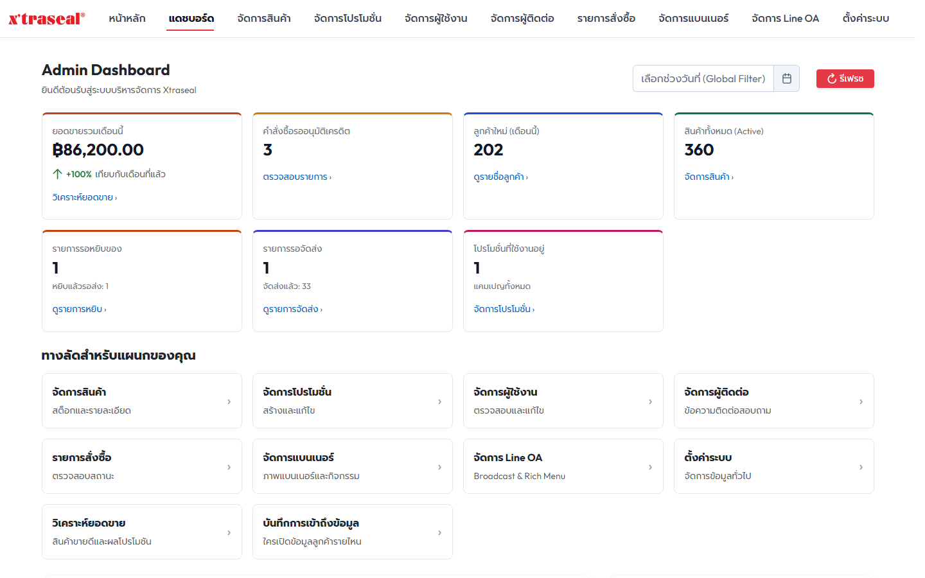Click chevron on จัดการแบนเนอร์ shortcut card
This screenshot has height=578, width=925.
(x=439, y=467)
